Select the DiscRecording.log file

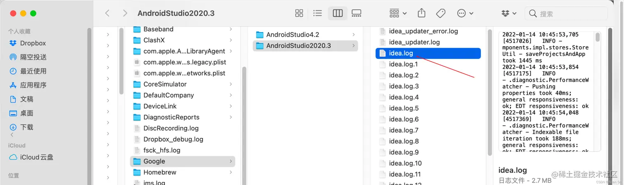pyautogui.click(x=182, y=128)
